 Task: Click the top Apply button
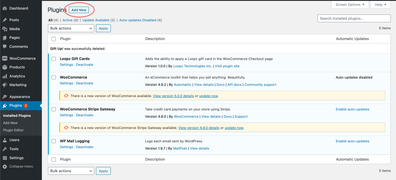(x=103, y=28)
